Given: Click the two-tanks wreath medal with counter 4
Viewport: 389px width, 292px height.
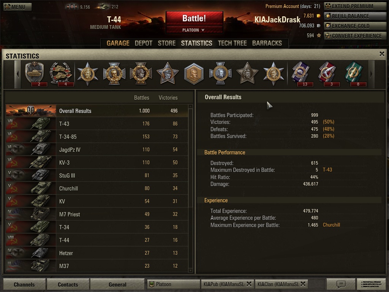Looking at the screenshot, I should [61, 74].
